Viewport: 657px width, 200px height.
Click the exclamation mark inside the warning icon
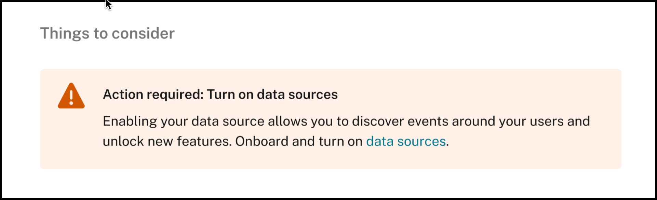click(71, 97)
